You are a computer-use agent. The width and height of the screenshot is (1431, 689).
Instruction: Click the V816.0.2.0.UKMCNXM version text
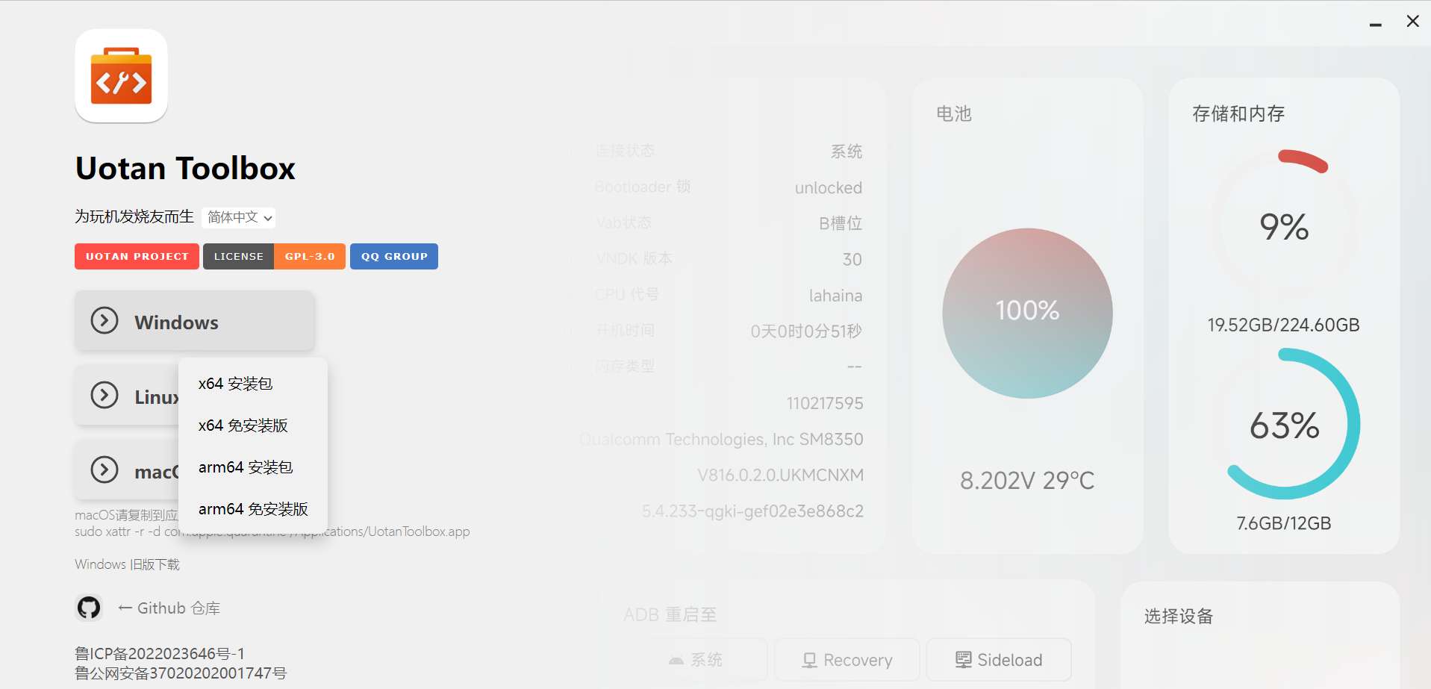[780, 476]
